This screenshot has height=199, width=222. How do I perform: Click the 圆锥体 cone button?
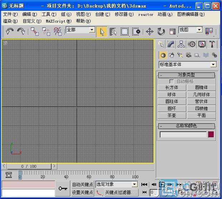point(202,87)
